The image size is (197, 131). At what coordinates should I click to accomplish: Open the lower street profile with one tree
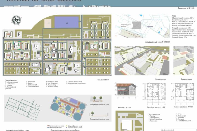(99, 114)
